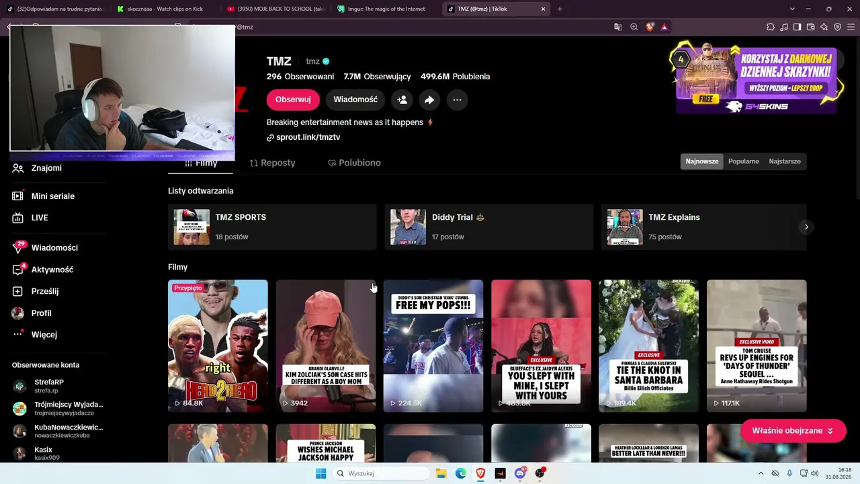
Task: Open the sprout.link/tmztv link
Action: (x=308, y=137)
